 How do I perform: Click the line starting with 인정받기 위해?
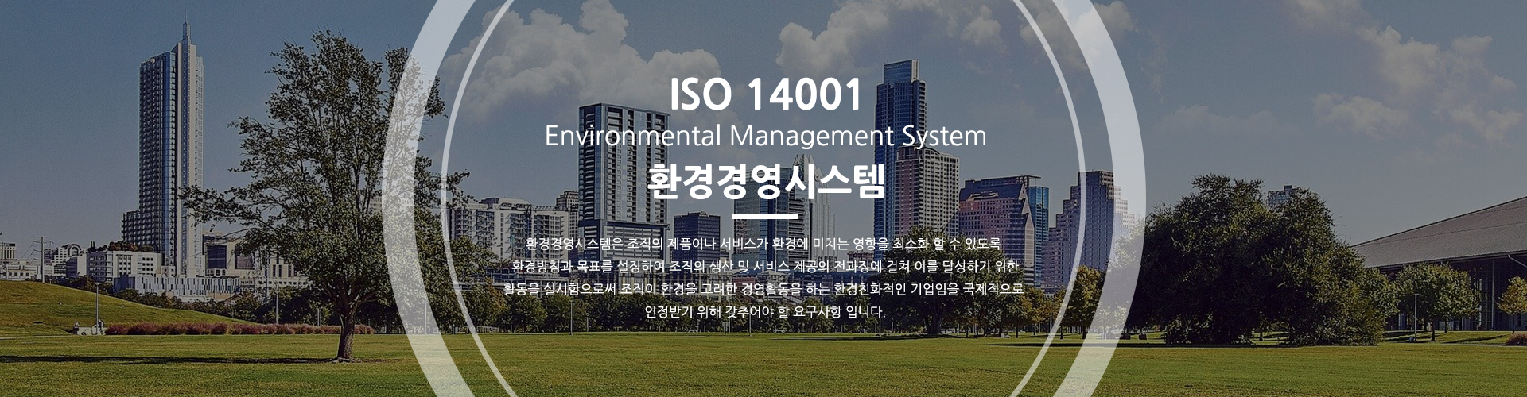click(x=764, y=311)
